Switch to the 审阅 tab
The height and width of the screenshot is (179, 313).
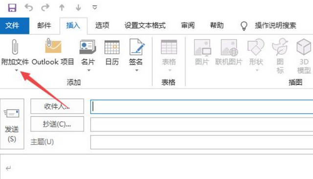tap(188, 25)
